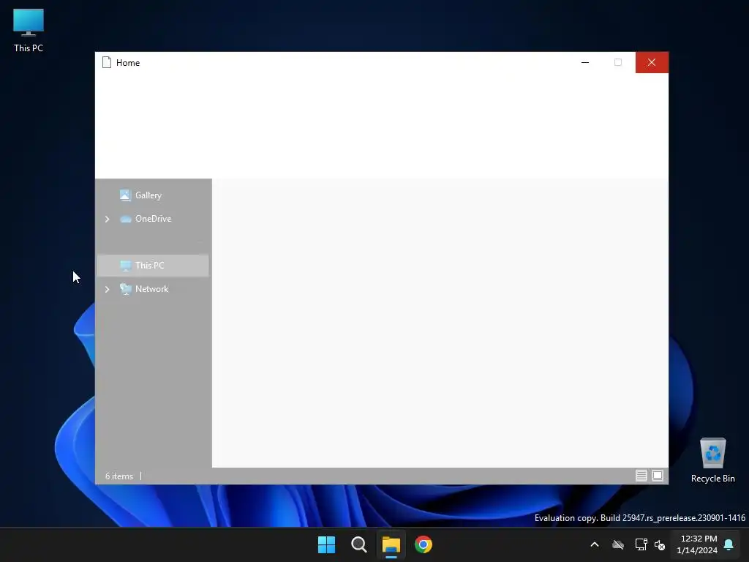
Task: Click the document icon in title bar
Action: (107, 63)
